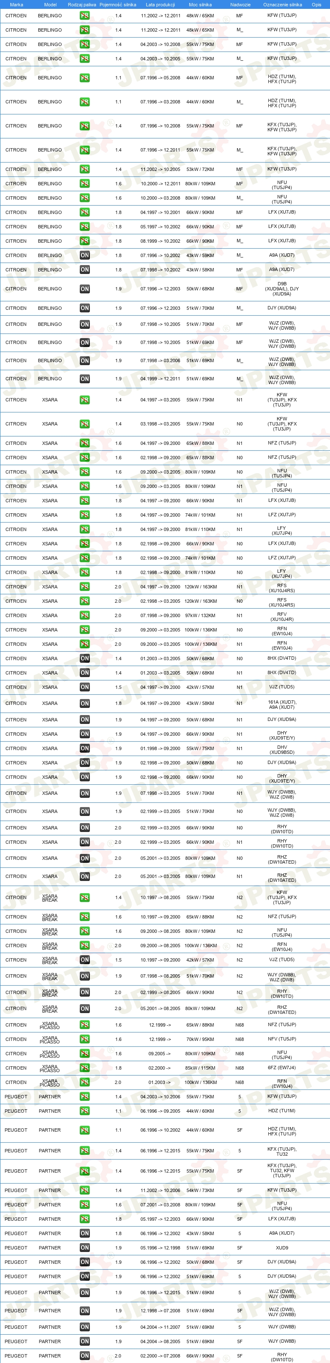Select production dates '12.1998 -> 07.2008'
The width and height of the screenshot is (330, 1363).
pyautogui.click(x=160, y=1311)
